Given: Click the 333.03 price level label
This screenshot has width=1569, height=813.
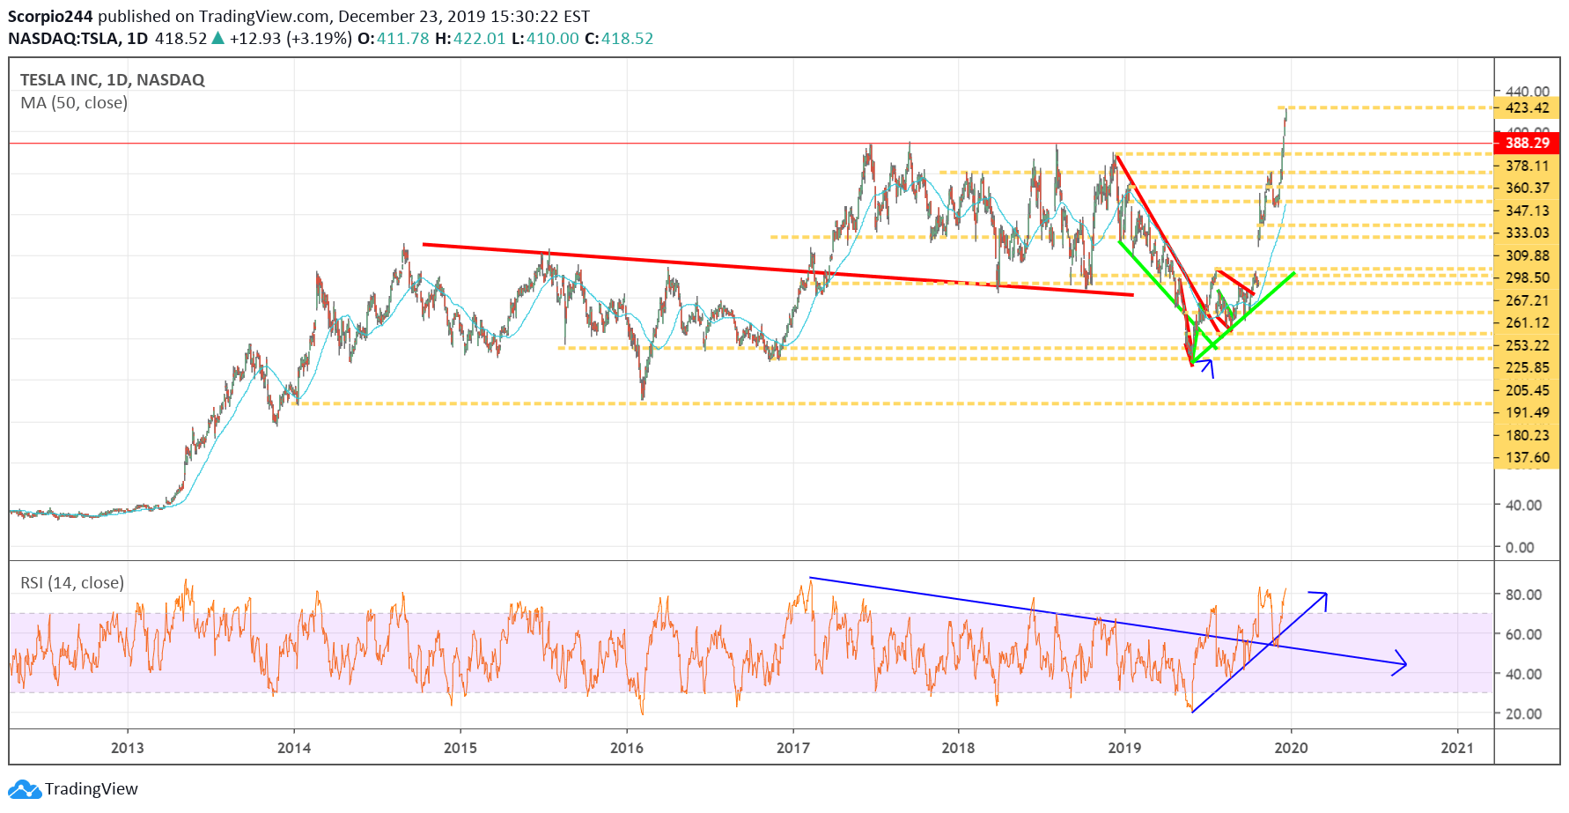Looking at the screenshot, I should (x=1527, y=233).
